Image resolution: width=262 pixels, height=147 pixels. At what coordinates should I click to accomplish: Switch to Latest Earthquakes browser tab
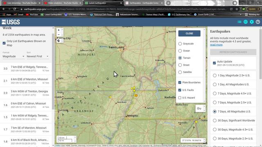pos(103,3)
